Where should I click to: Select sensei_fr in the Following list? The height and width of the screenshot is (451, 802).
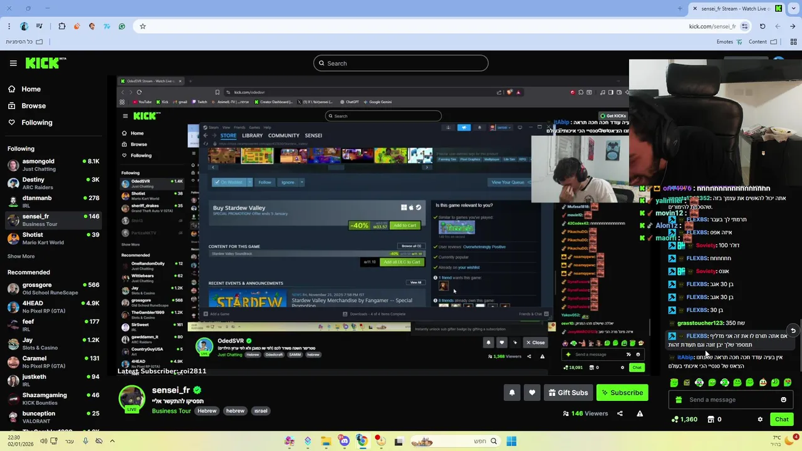(54, 220)
